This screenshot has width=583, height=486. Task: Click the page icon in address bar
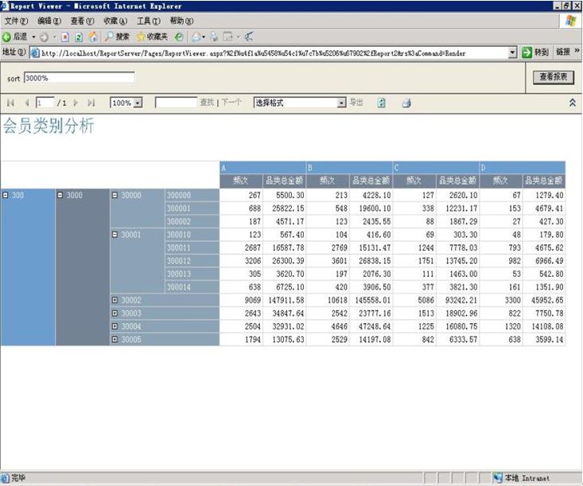35,53
